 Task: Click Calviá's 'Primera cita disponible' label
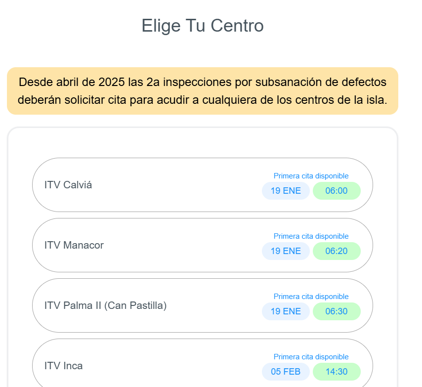click(311, 176)
